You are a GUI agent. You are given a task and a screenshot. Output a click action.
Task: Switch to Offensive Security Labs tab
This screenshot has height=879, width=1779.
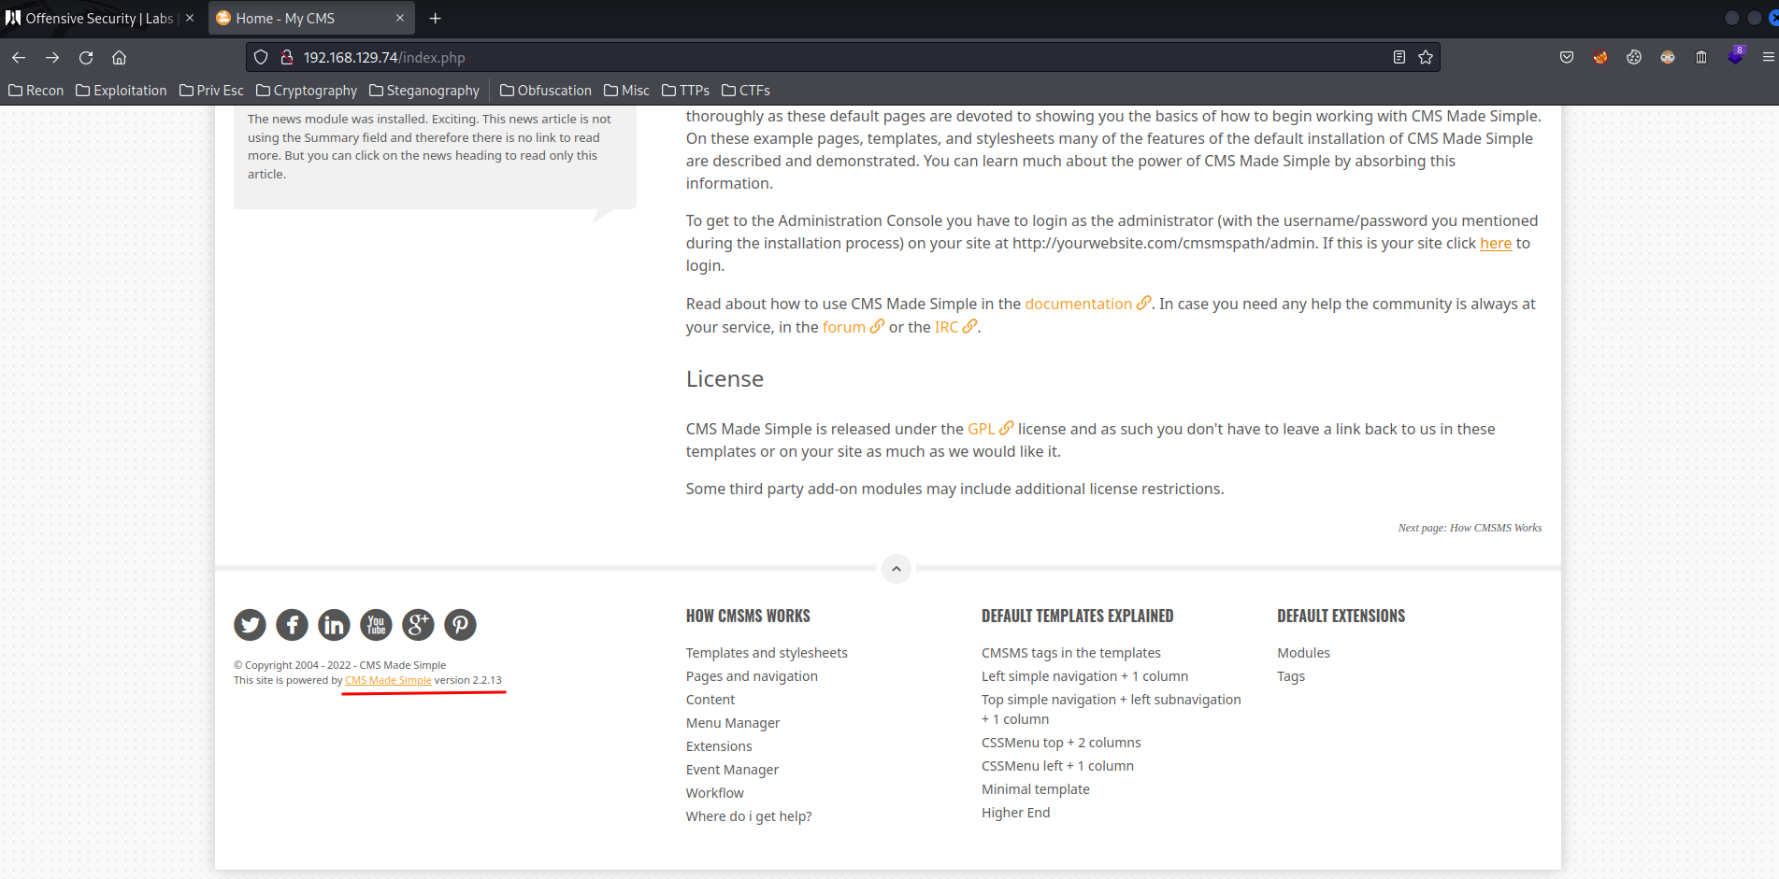coord(100,19)
